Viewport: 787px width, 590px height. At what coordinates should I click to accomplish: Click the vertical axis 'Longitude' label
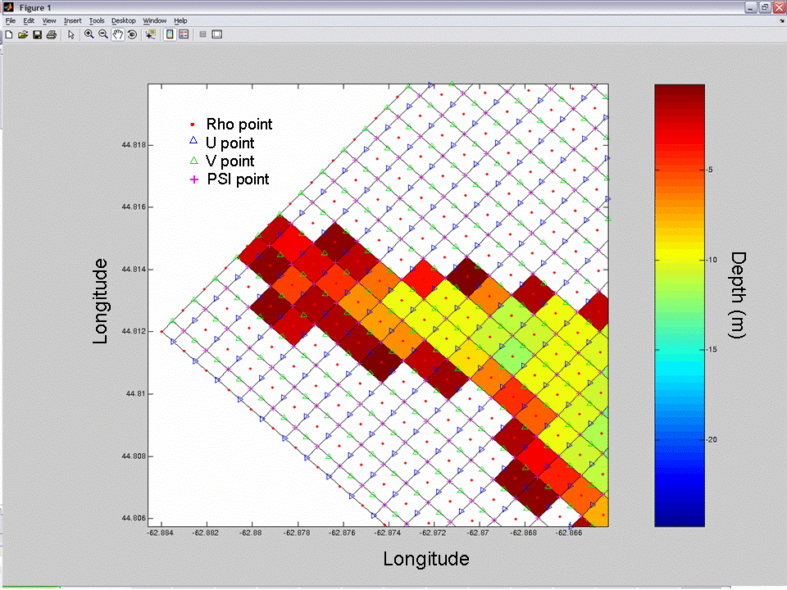pyautogui.click(x=100, y=301)
